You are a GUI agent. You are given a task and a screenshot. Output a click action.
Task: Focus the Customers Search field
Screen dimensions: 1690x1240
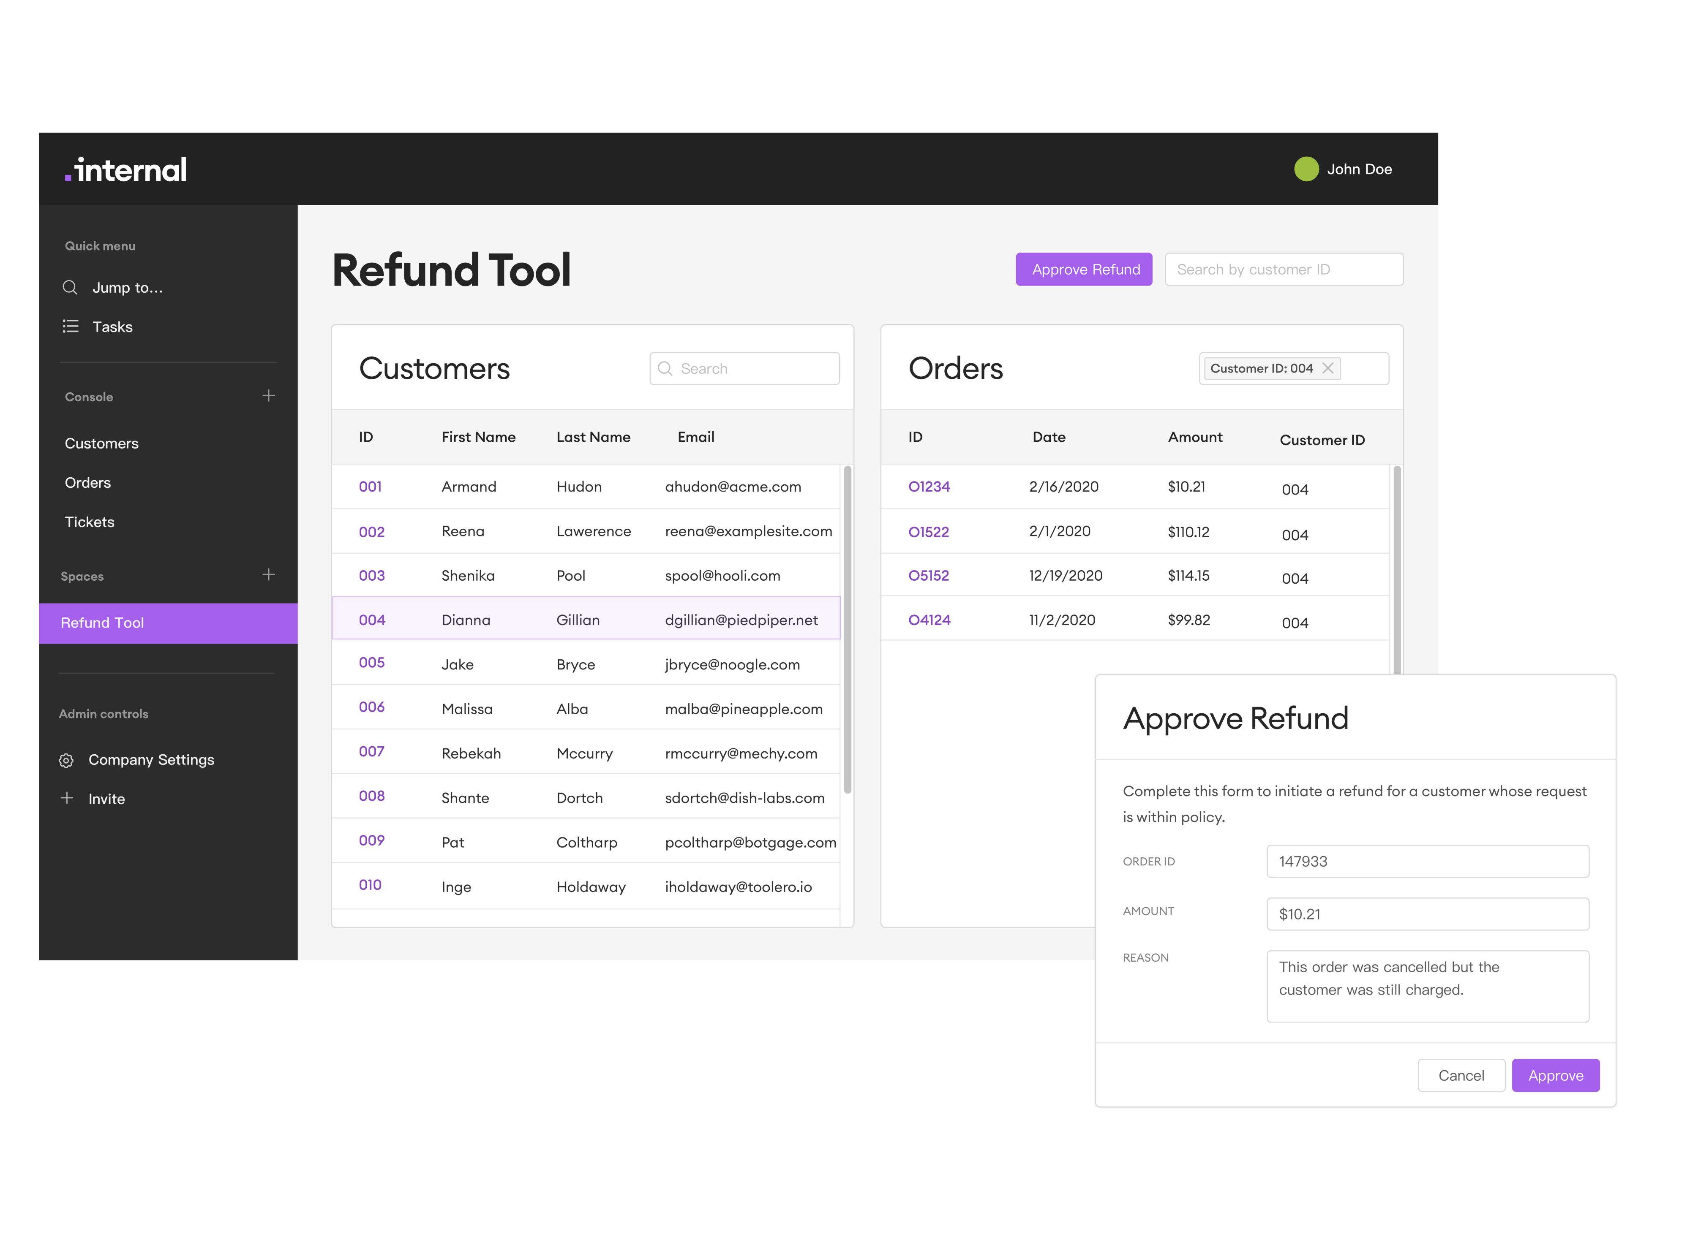tap(744, 369)
